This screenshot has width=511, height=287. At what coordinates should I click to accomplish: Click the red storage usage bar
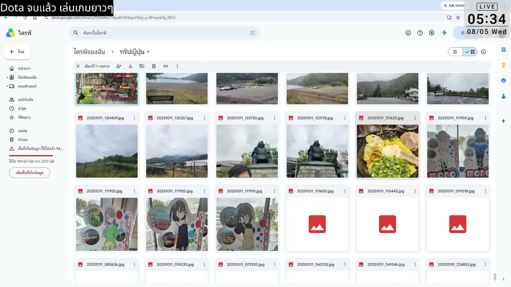click(31, 155)
